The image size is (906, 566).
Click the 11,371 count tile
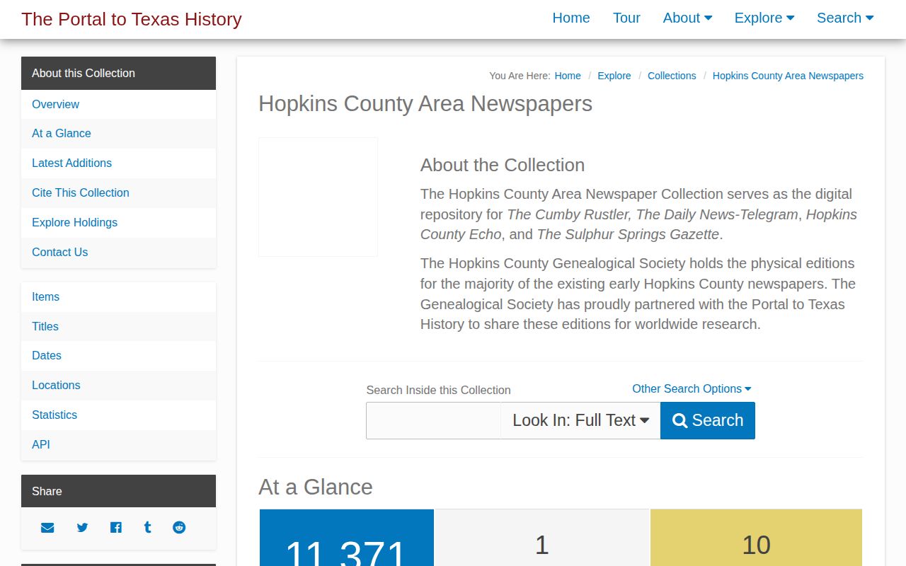(347, 538)
